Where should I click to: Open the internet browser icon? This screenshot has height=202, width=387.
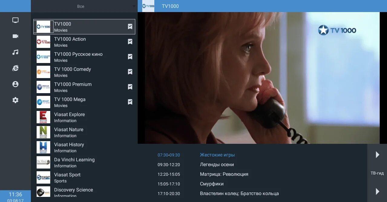point(15,68)
